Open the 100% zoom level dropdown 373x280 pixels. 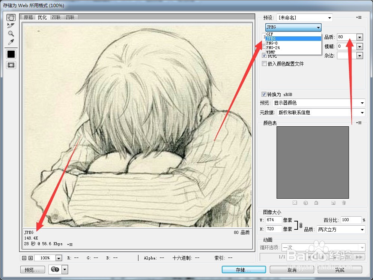pos(59,258)
